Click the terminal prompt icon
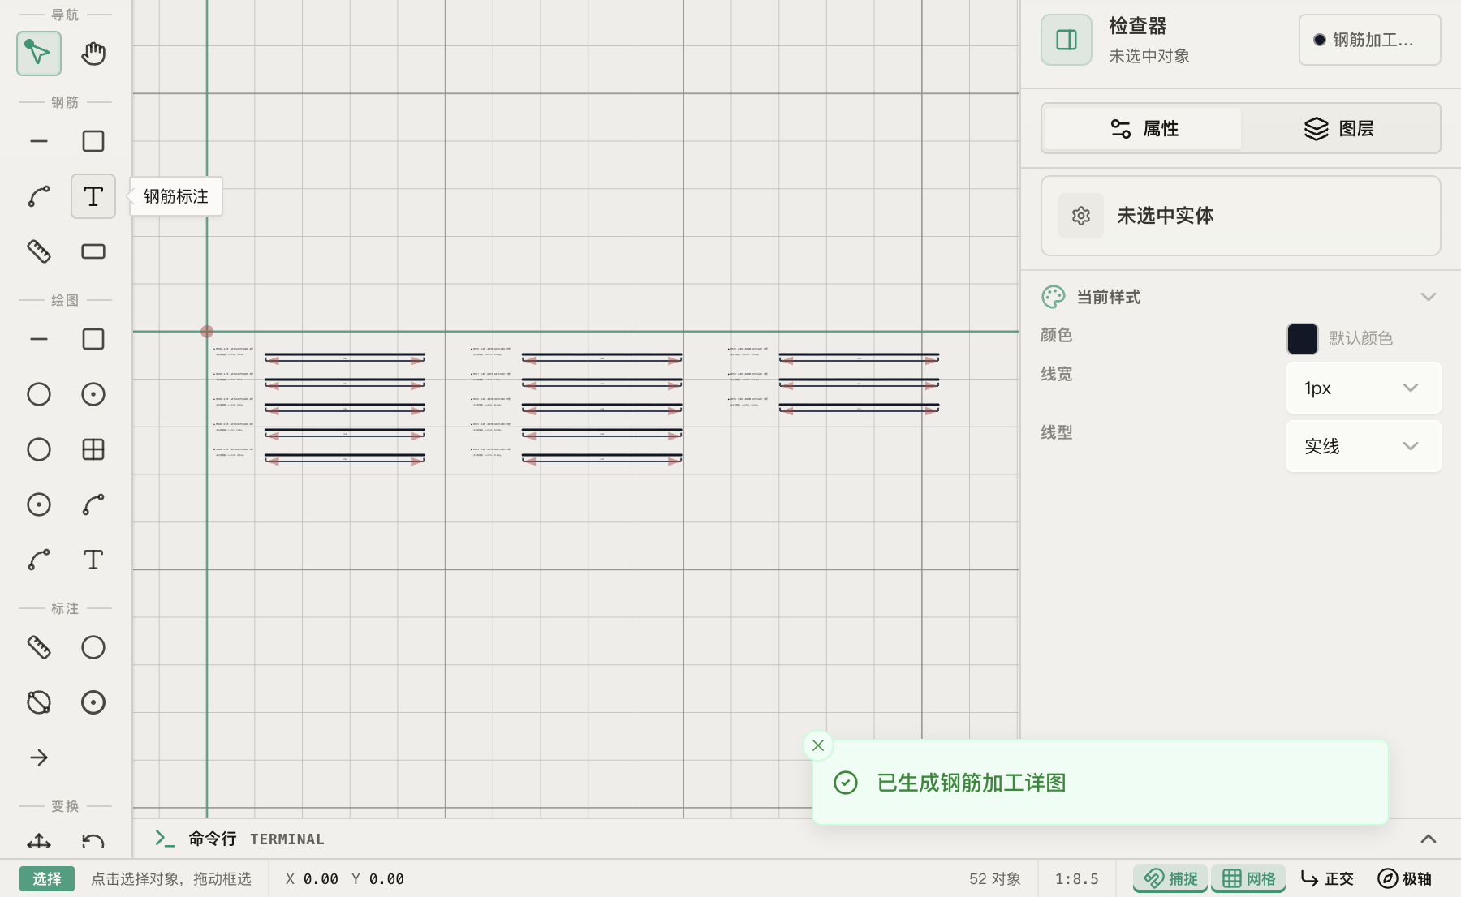1461x897 pixels. [165, 839]
